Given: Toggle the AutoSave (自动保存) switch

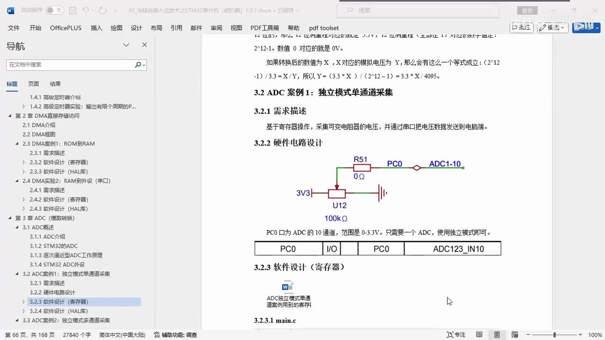Looking at the screenshot, I should 55,10.
